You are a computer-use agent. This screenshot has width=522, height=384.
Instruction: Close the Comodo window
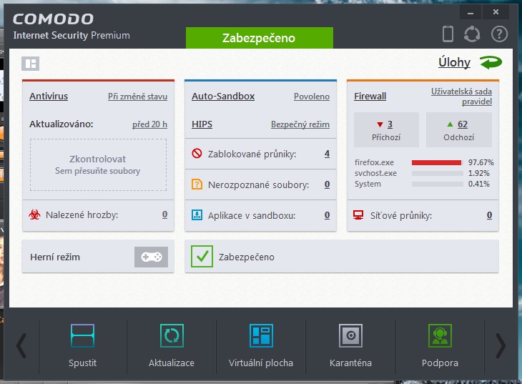point(496,12)
